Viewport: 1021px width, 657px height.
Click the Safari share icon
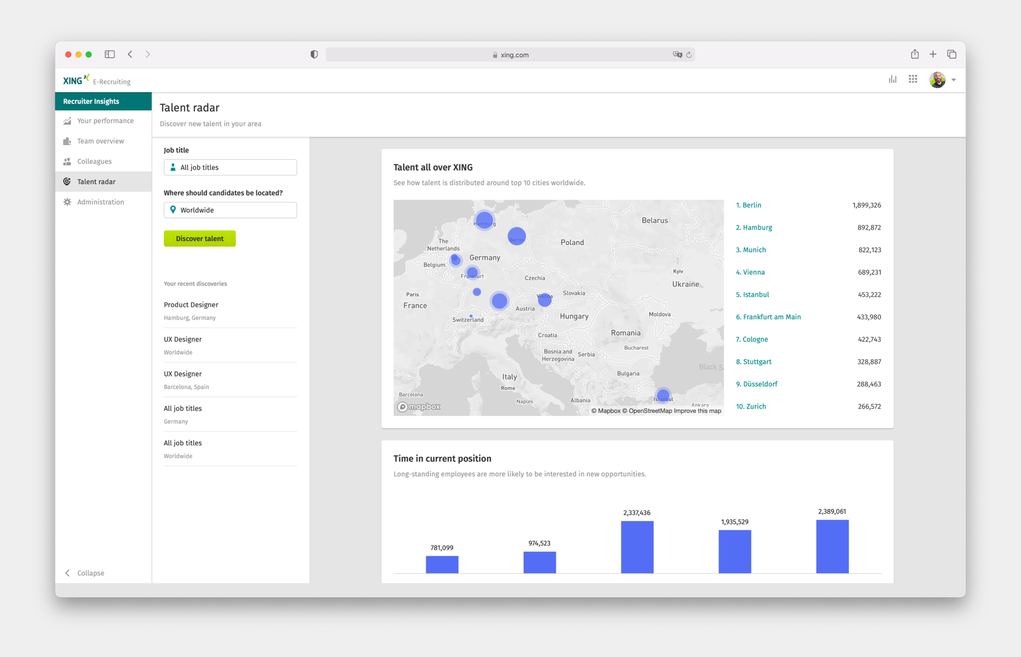point(914,54)
